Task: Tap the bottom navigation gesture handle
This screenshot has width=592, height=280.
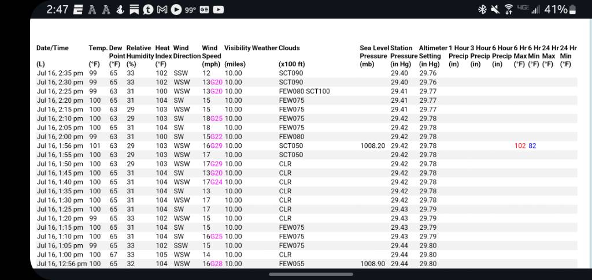Action: coord(311,274)
